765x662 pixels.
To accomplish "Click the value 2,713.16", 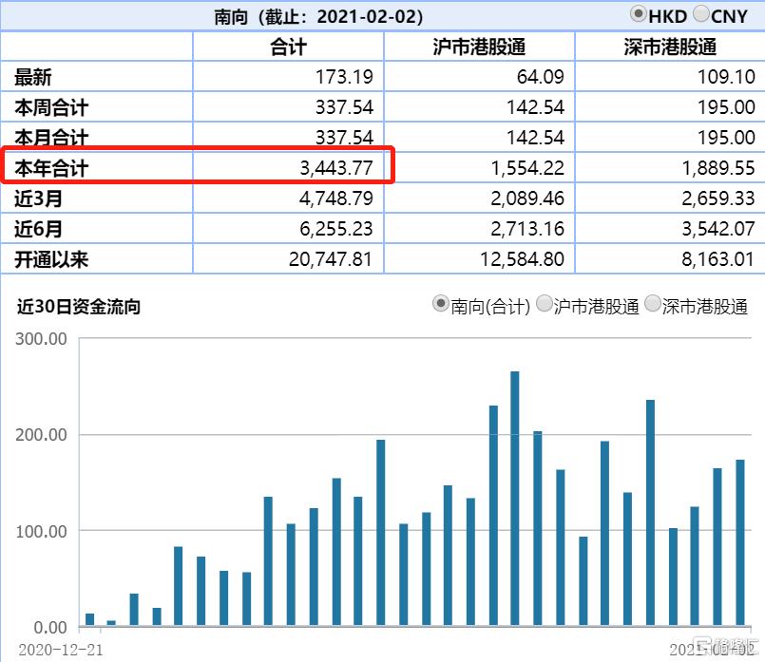I will [x=527, y=229].
